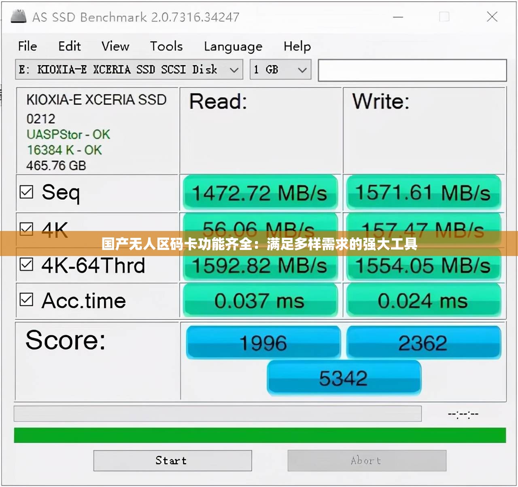Open the Help menu
This screenshot has height=487, width=518.
click(297, 47)
